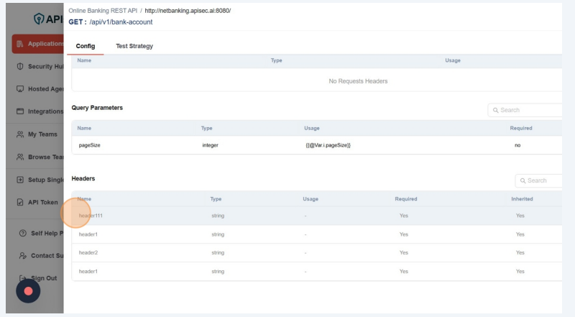Click the Browse Teams icon
Viewport: 575px width, 317px height.
pos(21,157)
